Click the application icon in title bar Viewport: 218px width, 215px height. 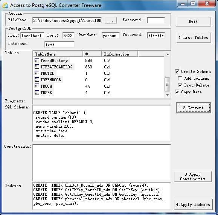[5, 5]
